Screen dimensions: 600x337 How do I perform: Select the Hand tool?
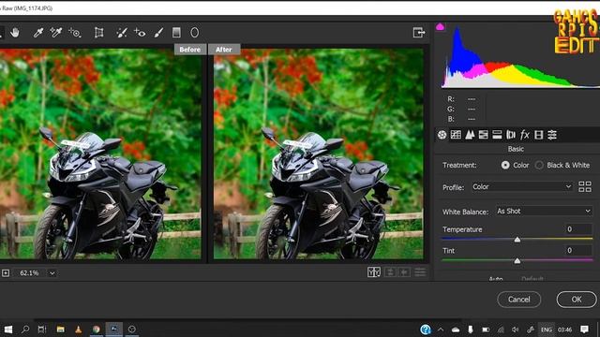point(15,33)
